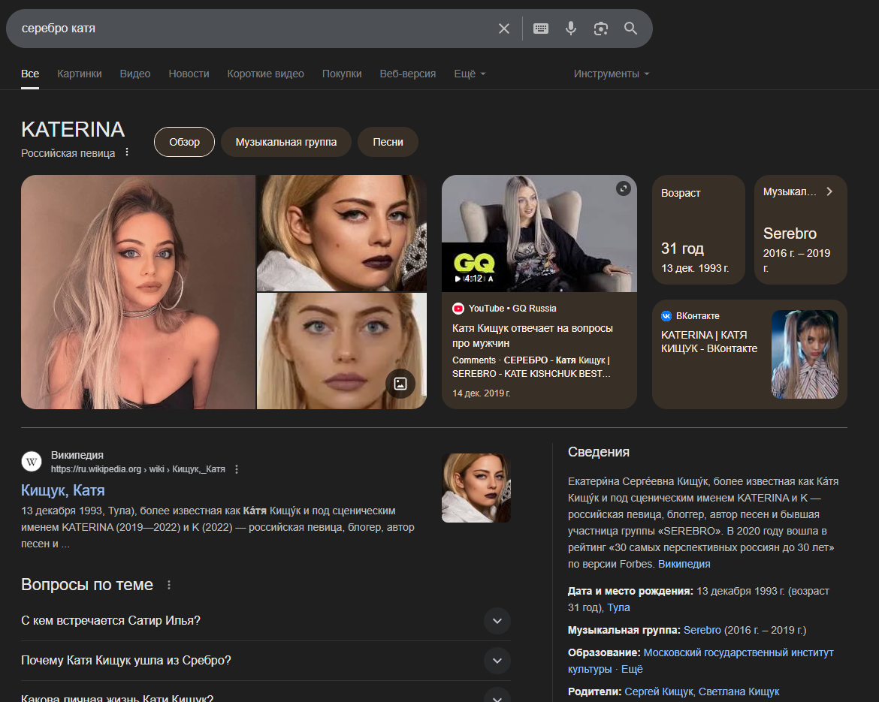Viewport: 879px width, 702px height.
Task: Expand question Почему Катя Кищук ушла из Сребро
Action: 266,661
